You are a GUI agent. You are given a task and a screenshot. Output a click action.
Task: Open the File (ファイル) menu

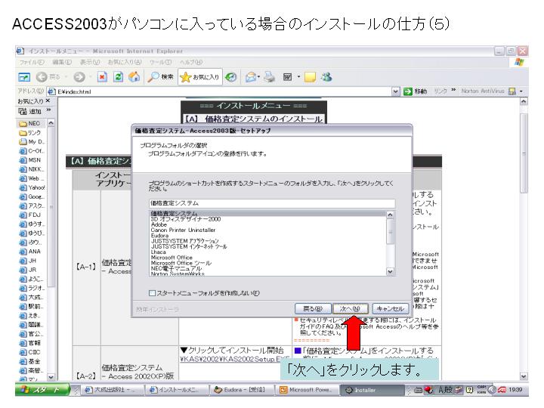tap(31, 63)
